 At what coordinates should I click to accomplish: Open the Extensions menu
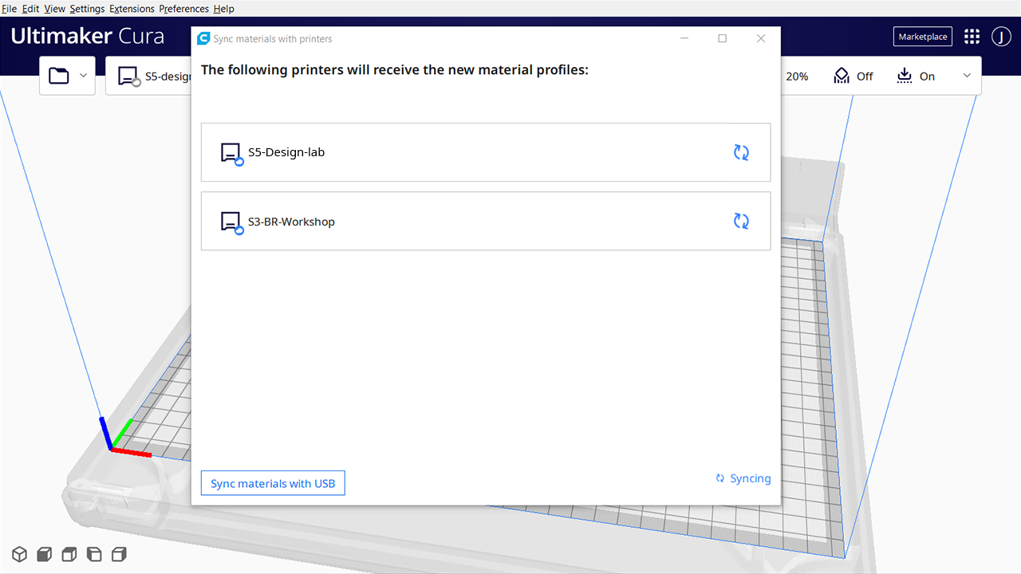[x=132, y=9]
